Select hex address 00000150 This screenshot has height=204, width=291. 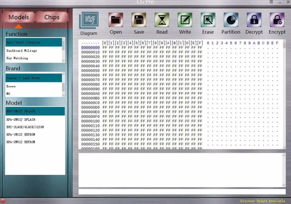pyautogui.click(x=91, y=144)
